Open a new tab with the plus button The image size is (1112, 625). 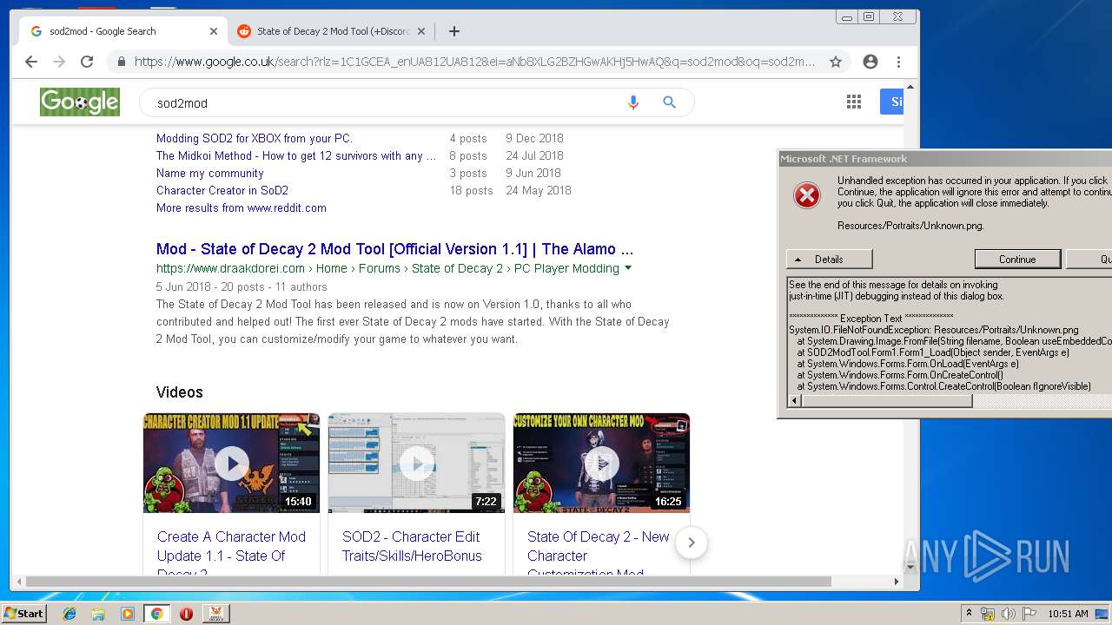[453, 31]
